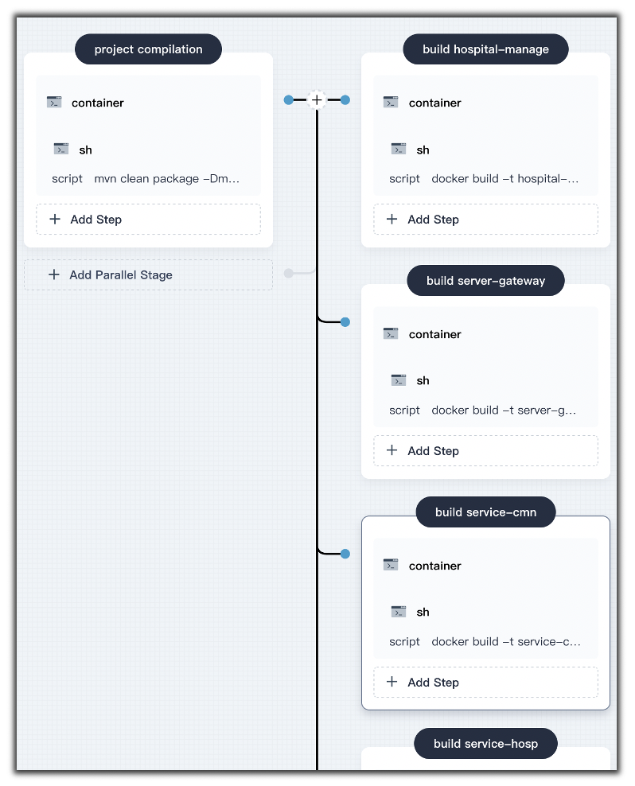Image resolution: width=635 pixels, height=786 pixels.
Task: Select the build hospital-manage stage header
Action: coord(485,49)
